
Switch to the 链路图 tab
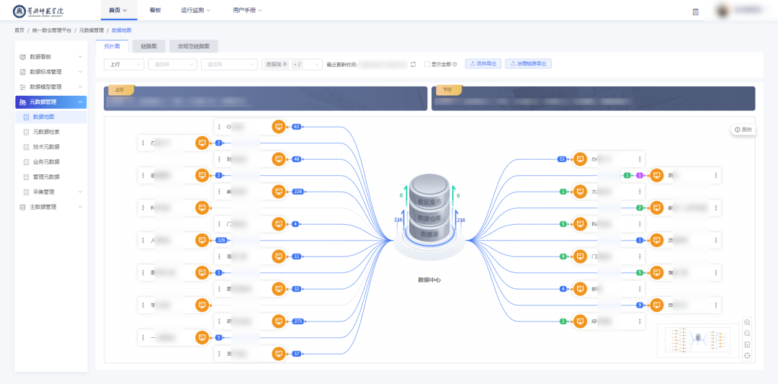[149, 46]
